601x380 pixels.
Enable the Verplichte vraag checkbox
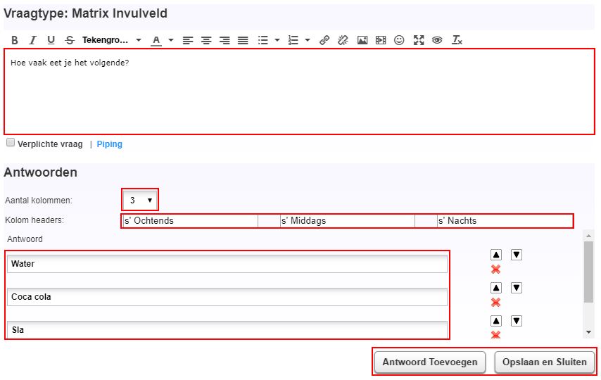11,143
